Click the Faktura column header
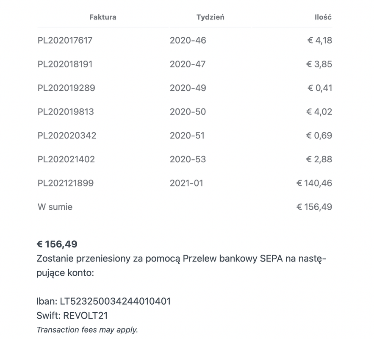The height and width of the screenshot is (339, 374). pyautogui.click(x=103, y=17)
